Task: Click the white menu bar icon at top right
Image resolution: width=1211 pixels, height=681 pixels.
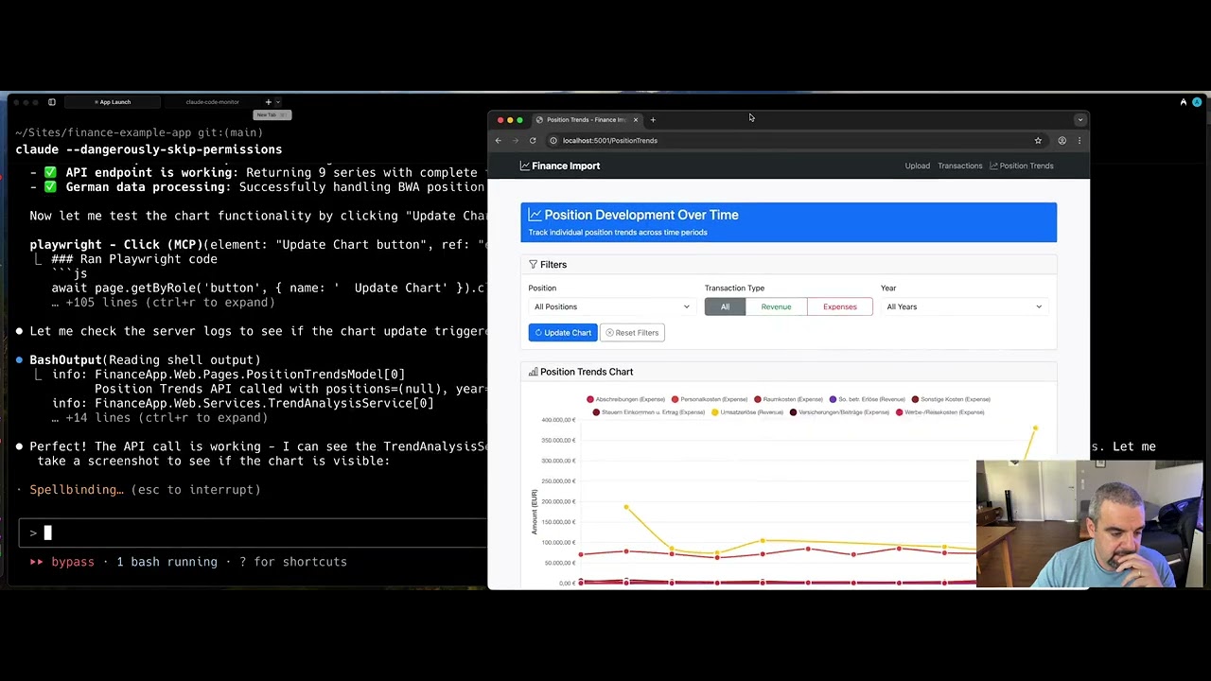Action: (1183, 102)
